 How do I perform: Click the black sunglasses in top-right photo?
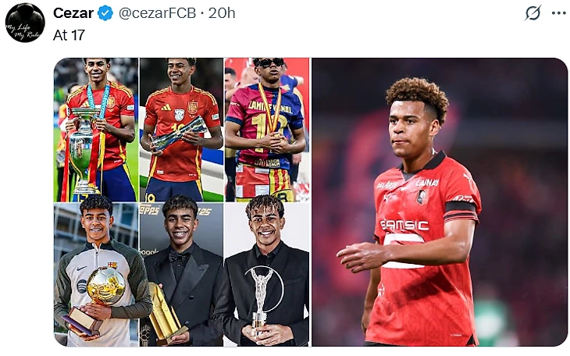(269, 62)
